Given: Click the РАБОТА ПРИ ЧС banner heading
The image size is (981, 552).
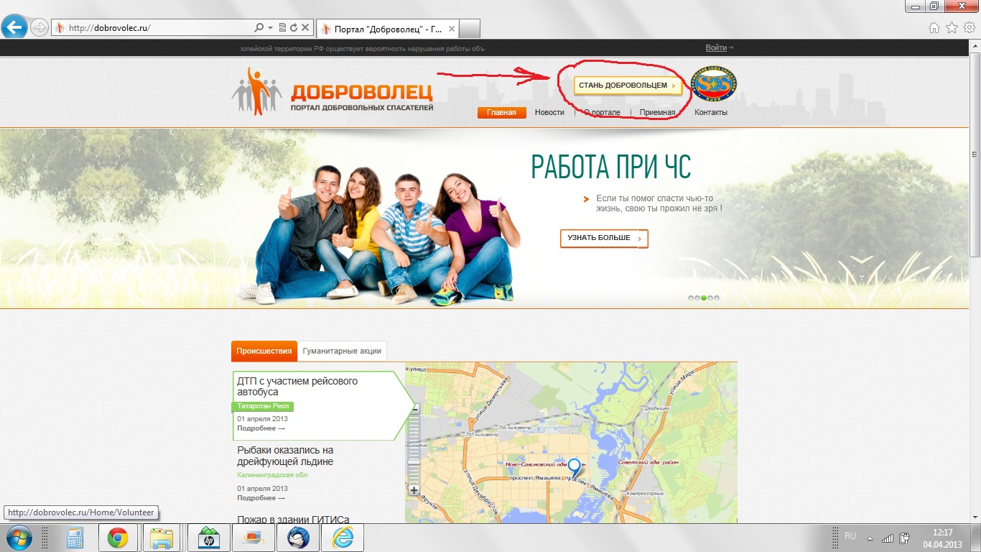Looking at the screenshot, I should pos(611,167).
